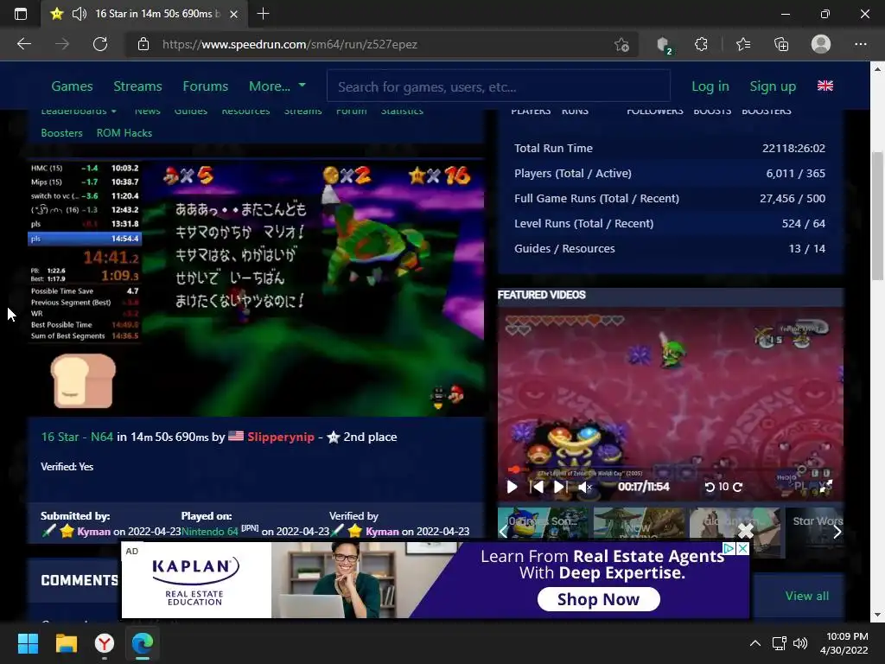Expand the More... dropdown

[x=277, y=86]
